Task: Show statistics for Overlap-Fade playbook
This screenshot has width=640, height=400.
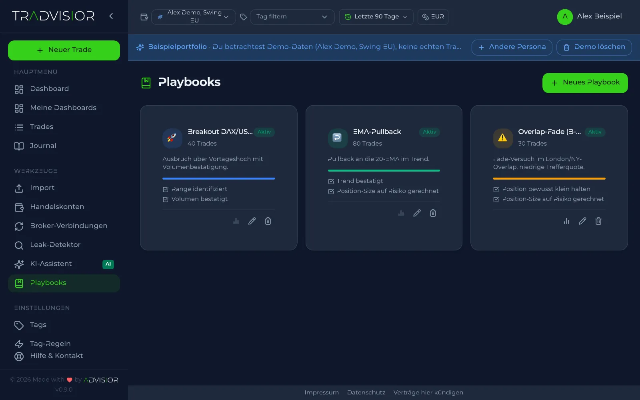Action: tap(566, 221)
